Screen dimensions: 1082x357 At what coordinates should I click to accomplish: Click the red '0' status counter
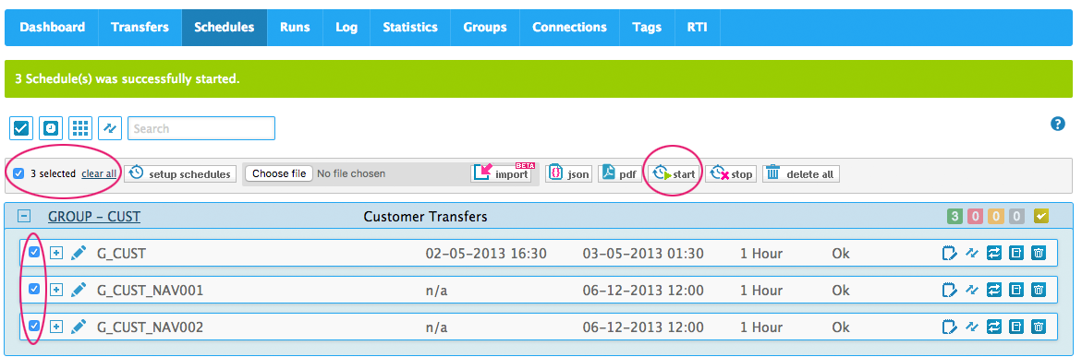(x=975, y=217)
